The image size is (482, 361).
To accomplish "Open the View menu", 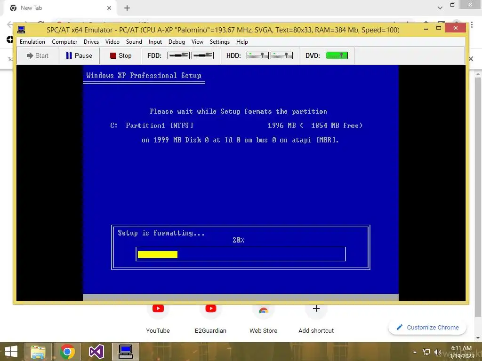I will tap(197, 42).
